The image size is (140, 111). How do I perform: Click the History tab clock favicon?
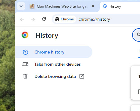pos(105,6)
